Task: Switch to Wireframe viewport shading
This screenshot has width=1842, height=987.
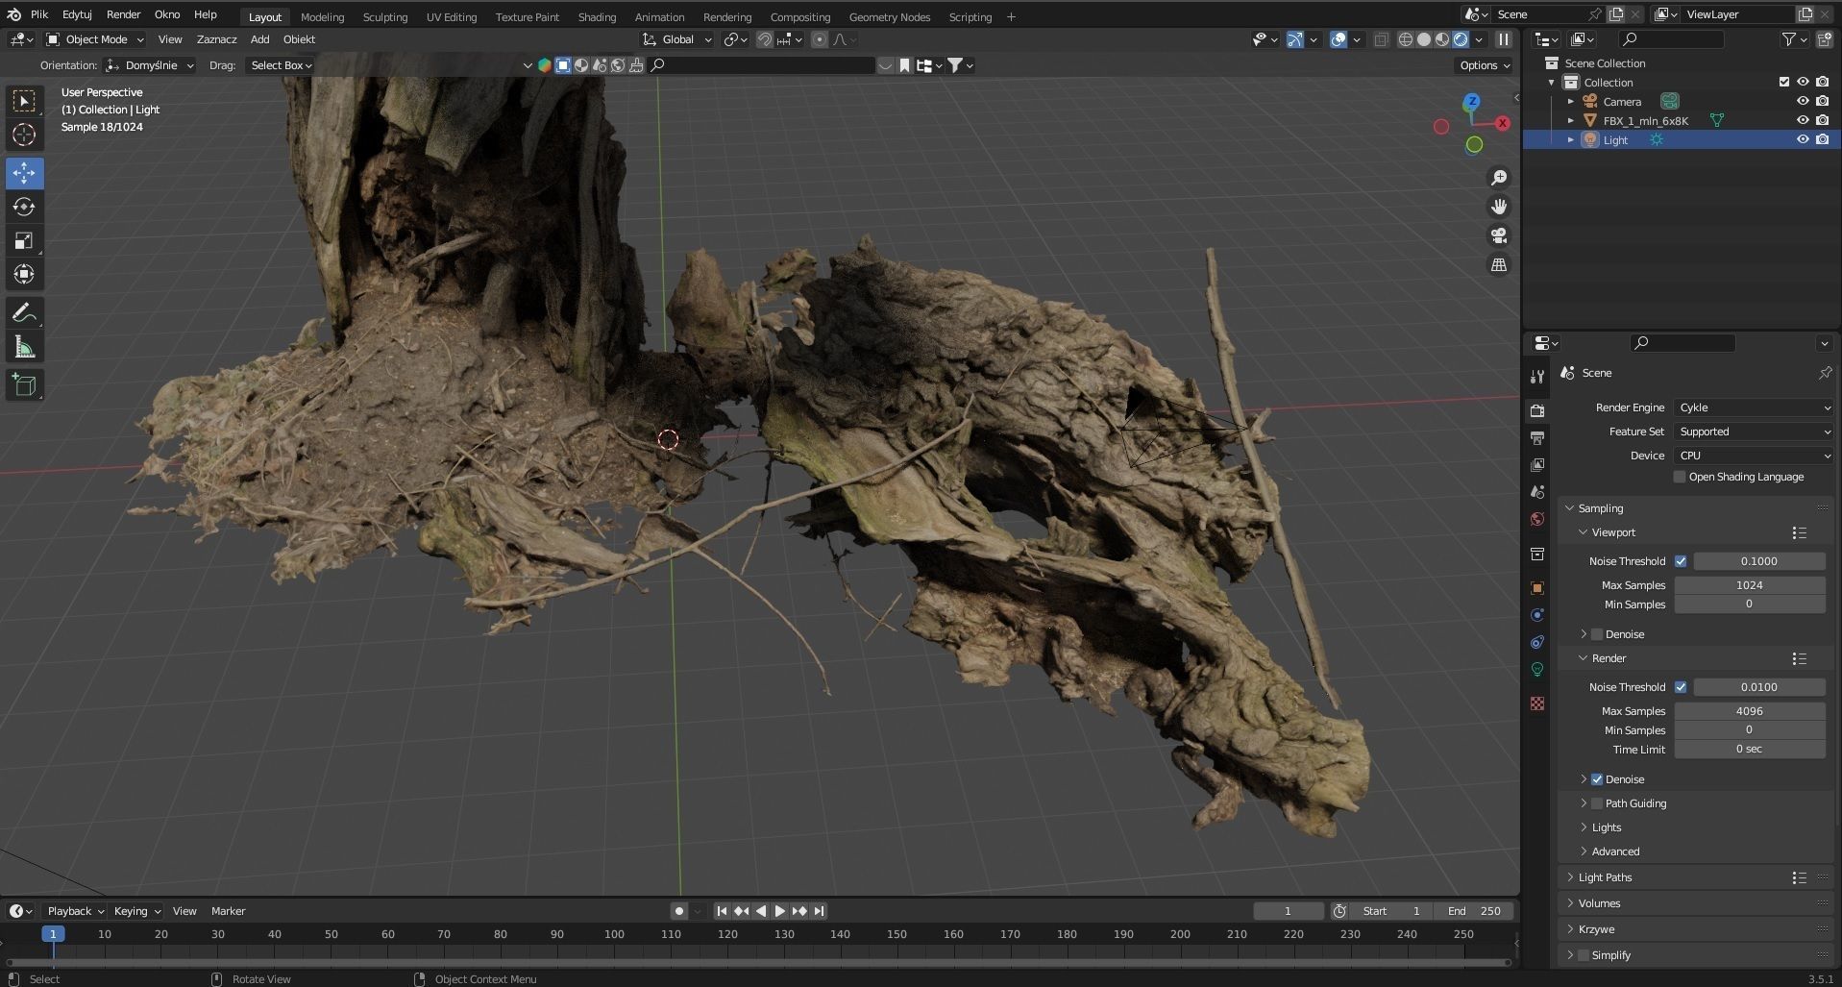Action: click(1406, 39)
